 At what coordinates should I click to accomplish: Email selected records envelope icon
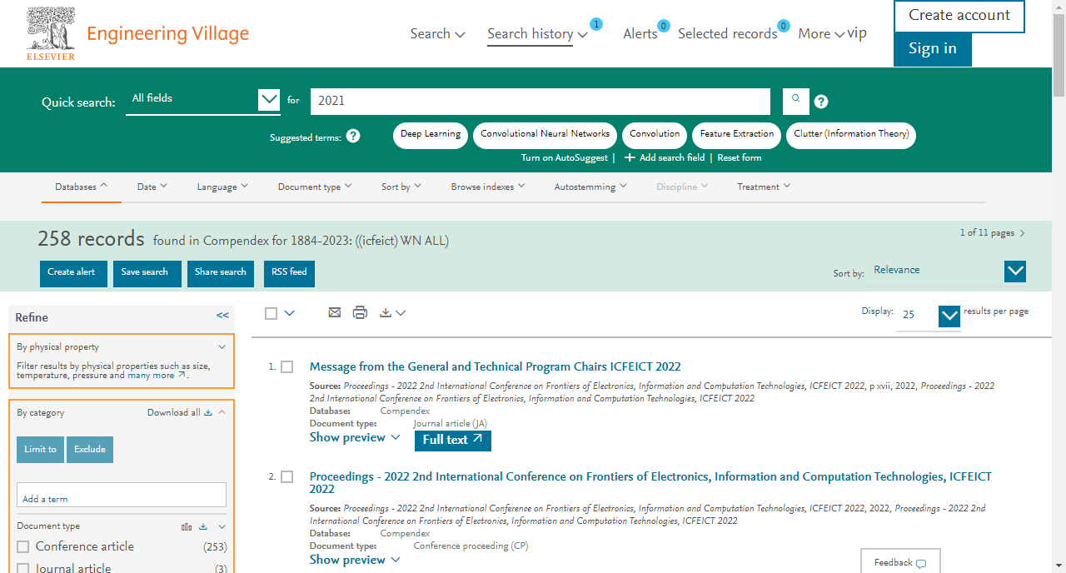(x=335, y=312)
